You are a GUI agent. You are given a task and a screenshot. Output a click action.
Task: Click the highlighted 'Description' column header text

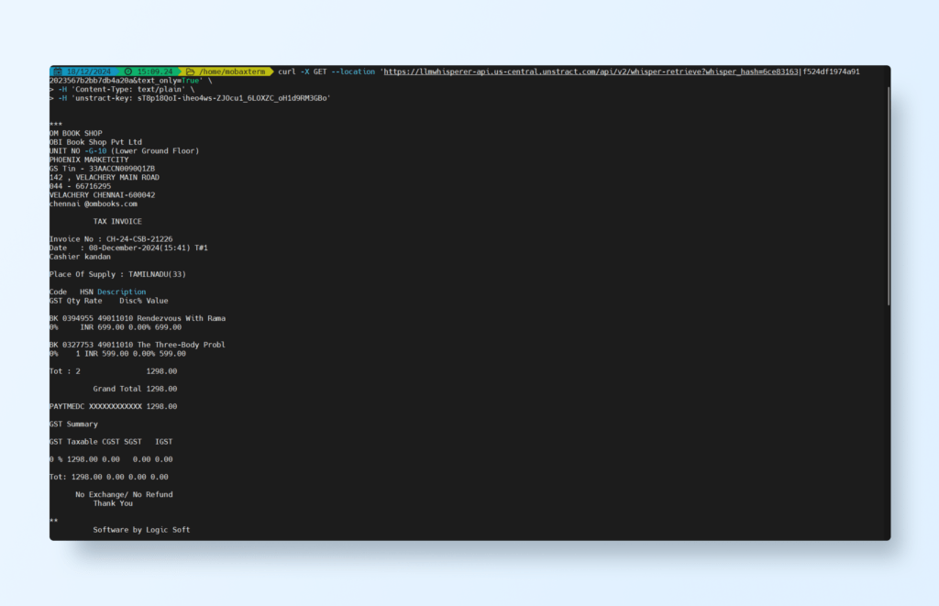pos(121,292)
